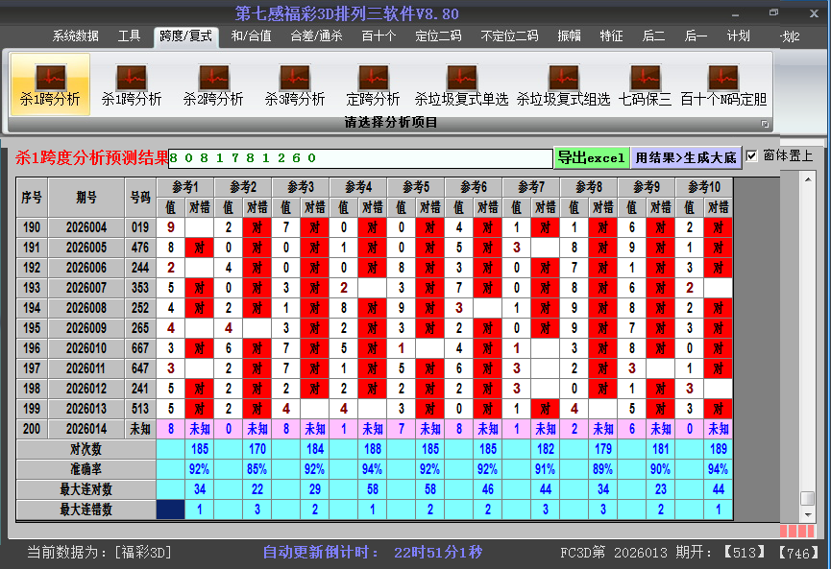
Task: Open the 和/合值 tab
Action: (x=251, y=36)
